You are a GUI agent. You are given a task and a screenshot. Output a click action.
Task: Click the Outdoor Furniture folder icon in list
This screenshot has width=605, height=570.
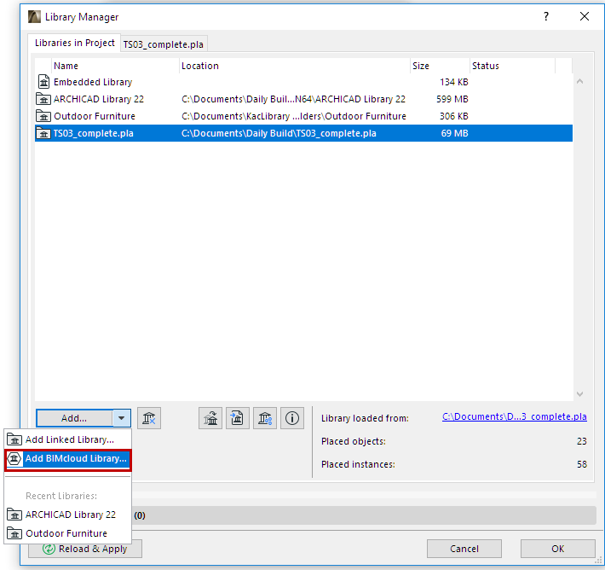43,116
